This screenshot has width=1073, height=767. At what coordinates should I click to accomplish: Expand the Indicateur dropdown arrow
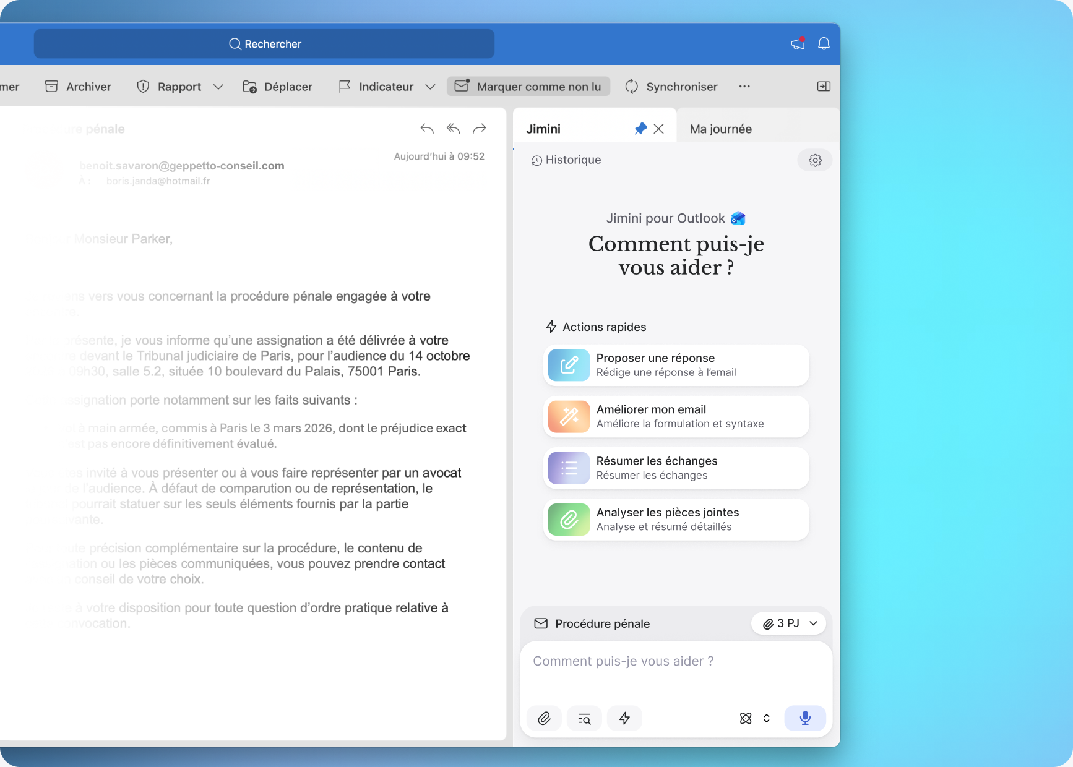click(x=430, y=87)
